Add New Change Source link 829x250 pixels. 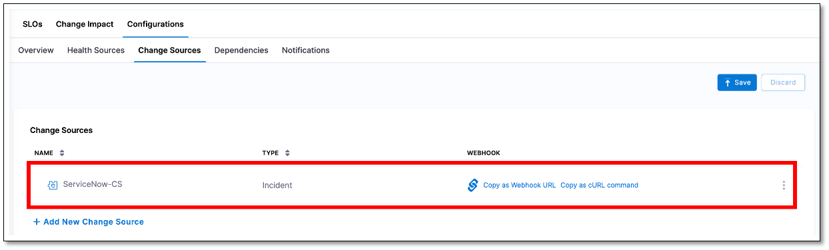tap(89, 221)
